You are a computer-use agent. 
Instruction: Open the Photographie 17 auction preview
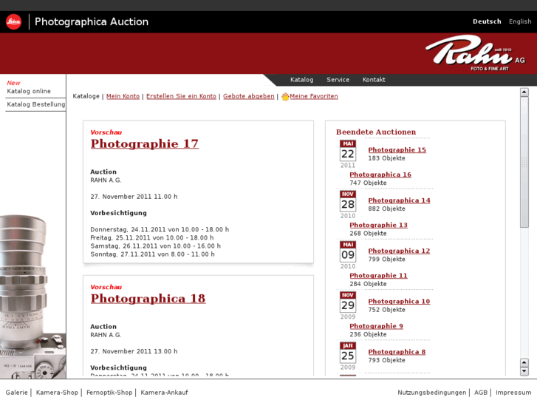pos(144,143)
